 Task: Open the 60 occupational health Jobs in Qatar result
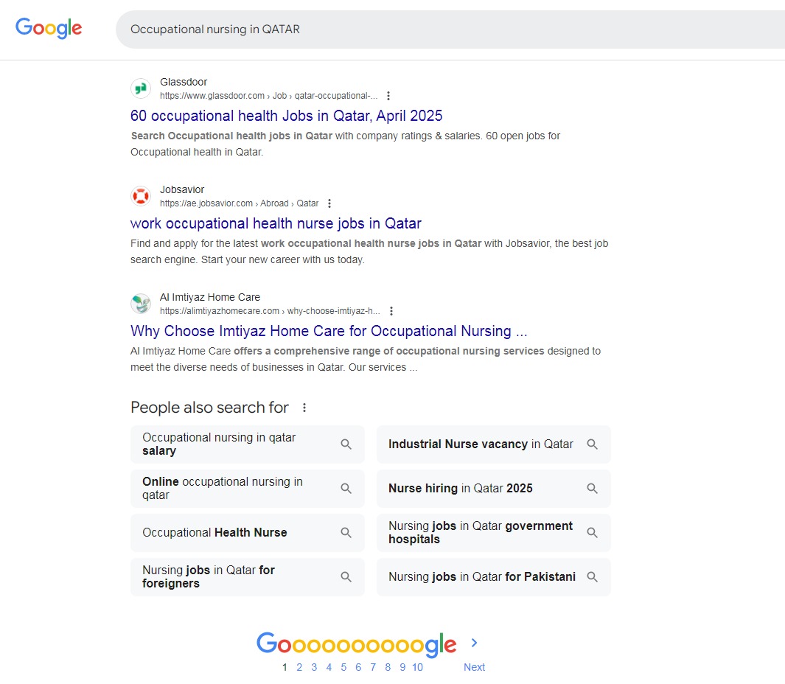(x=287, y=116)
